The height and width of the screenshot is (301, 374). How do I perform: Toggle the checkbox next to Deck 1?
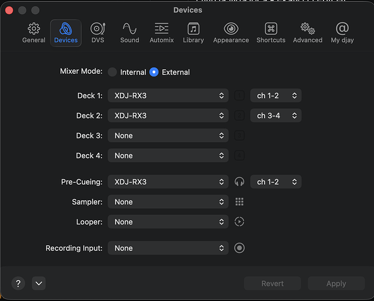239,96
